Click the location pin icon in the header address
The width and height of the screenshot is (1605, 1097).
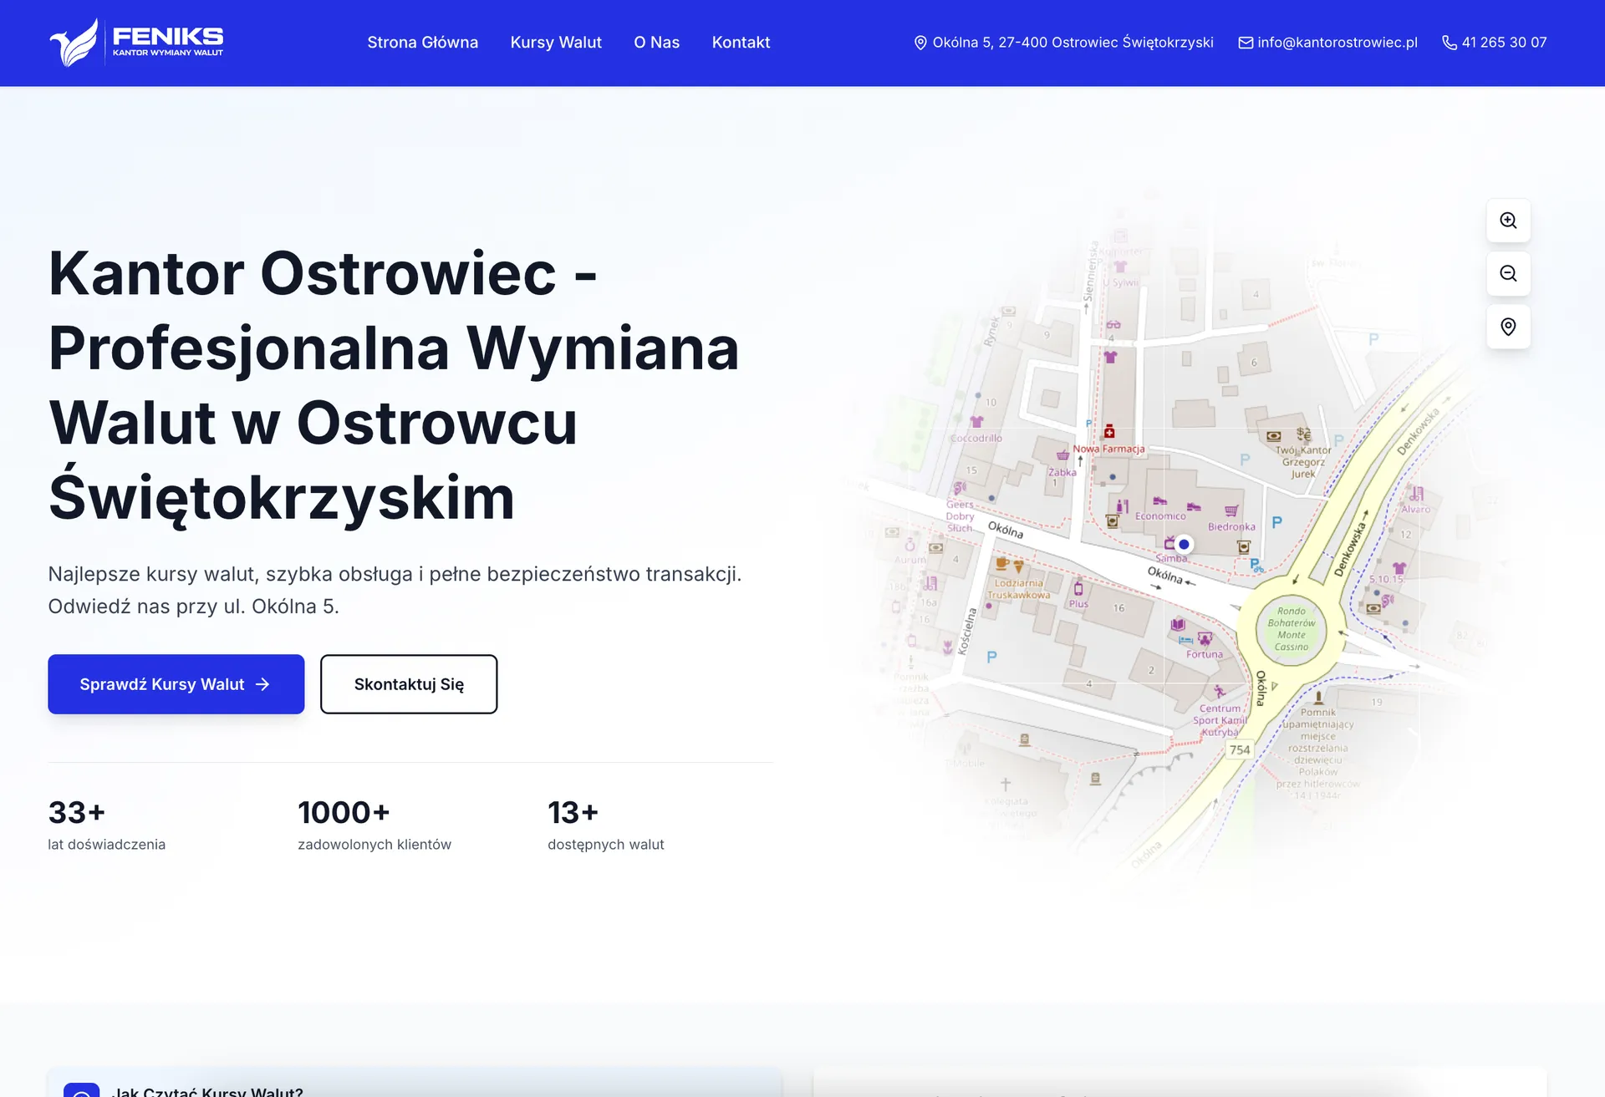[x=920, y=43]
